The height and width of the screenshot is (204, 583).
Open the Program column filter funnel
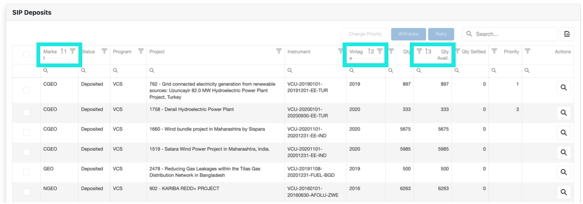tap(141, 51)
